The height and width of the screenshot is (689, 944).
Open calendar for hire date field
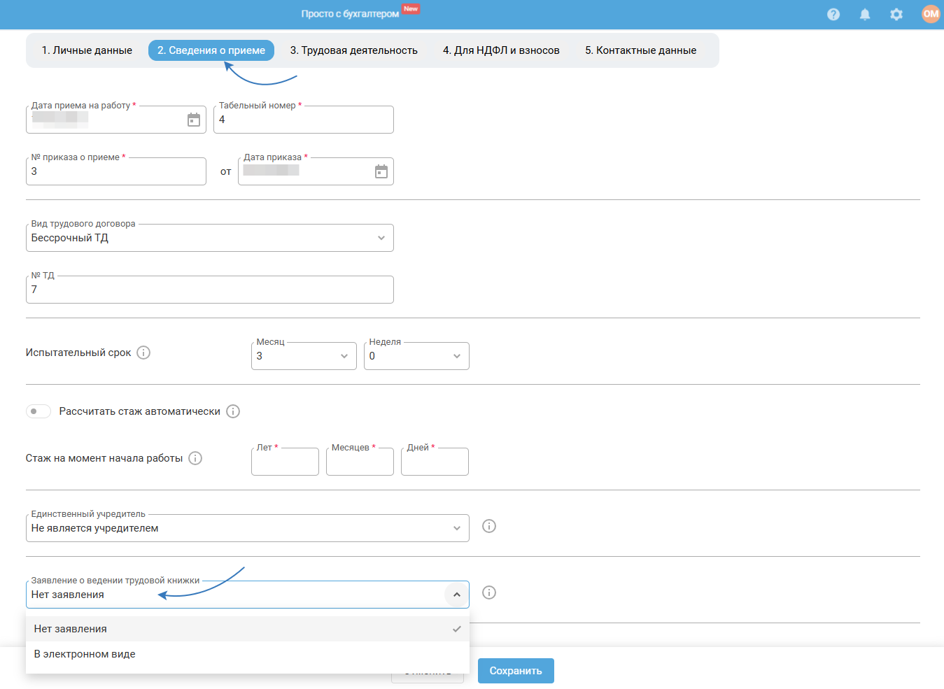[194, 120]
